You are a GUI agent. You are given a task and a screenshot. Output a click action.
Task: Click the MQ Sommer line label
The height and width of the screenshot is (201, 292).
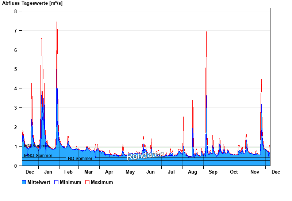(x=37, y=146)
